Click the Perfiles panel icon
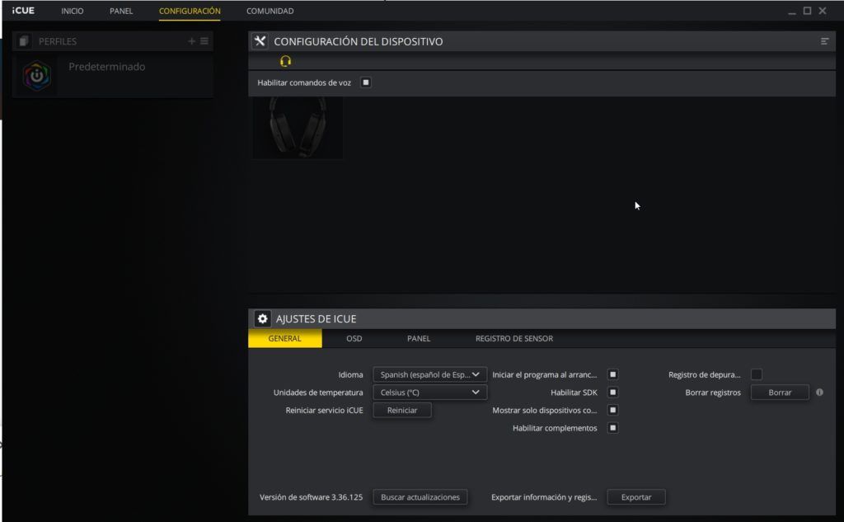This screenshot has width=844, height=522. click(23, 41)
